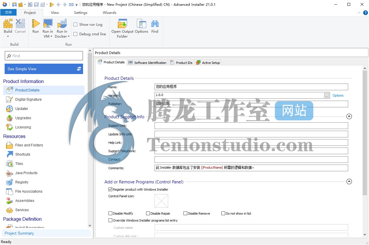This screenshot has height=245, width=369.
Task: Click the version ellipsis button
Action: click(327, 95)
